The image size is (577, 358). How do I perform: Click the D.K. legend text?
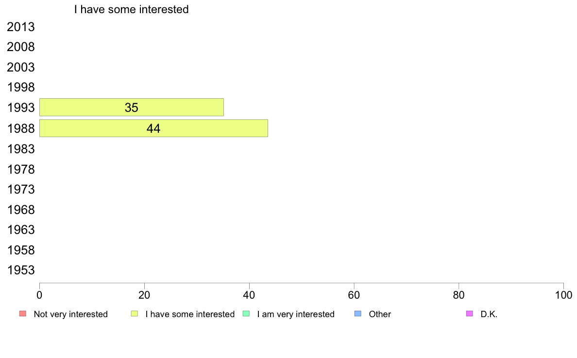[489, 314]
